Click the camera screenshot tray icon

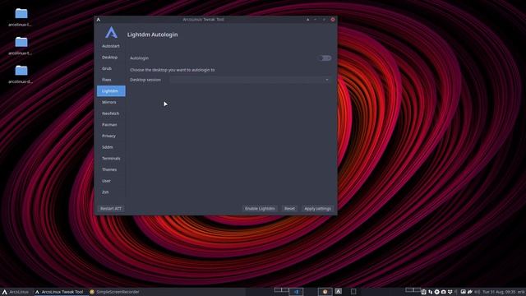click(444, 292)
